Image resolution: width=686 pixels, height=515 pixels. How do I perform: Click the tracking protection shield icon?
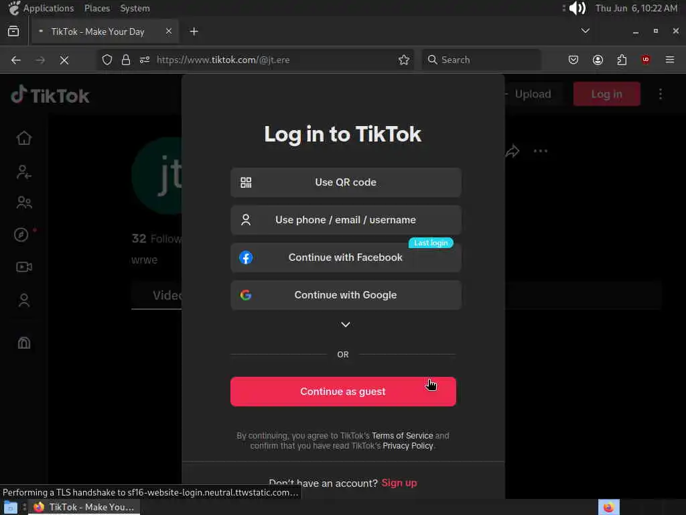click(x=107, y=60)
